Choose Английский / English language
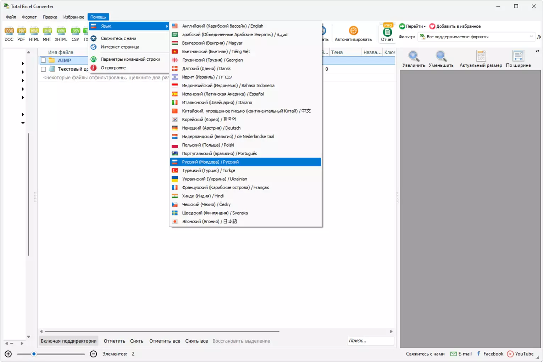The width and height of the screenshot is (543, 362). tap(246, 26)
